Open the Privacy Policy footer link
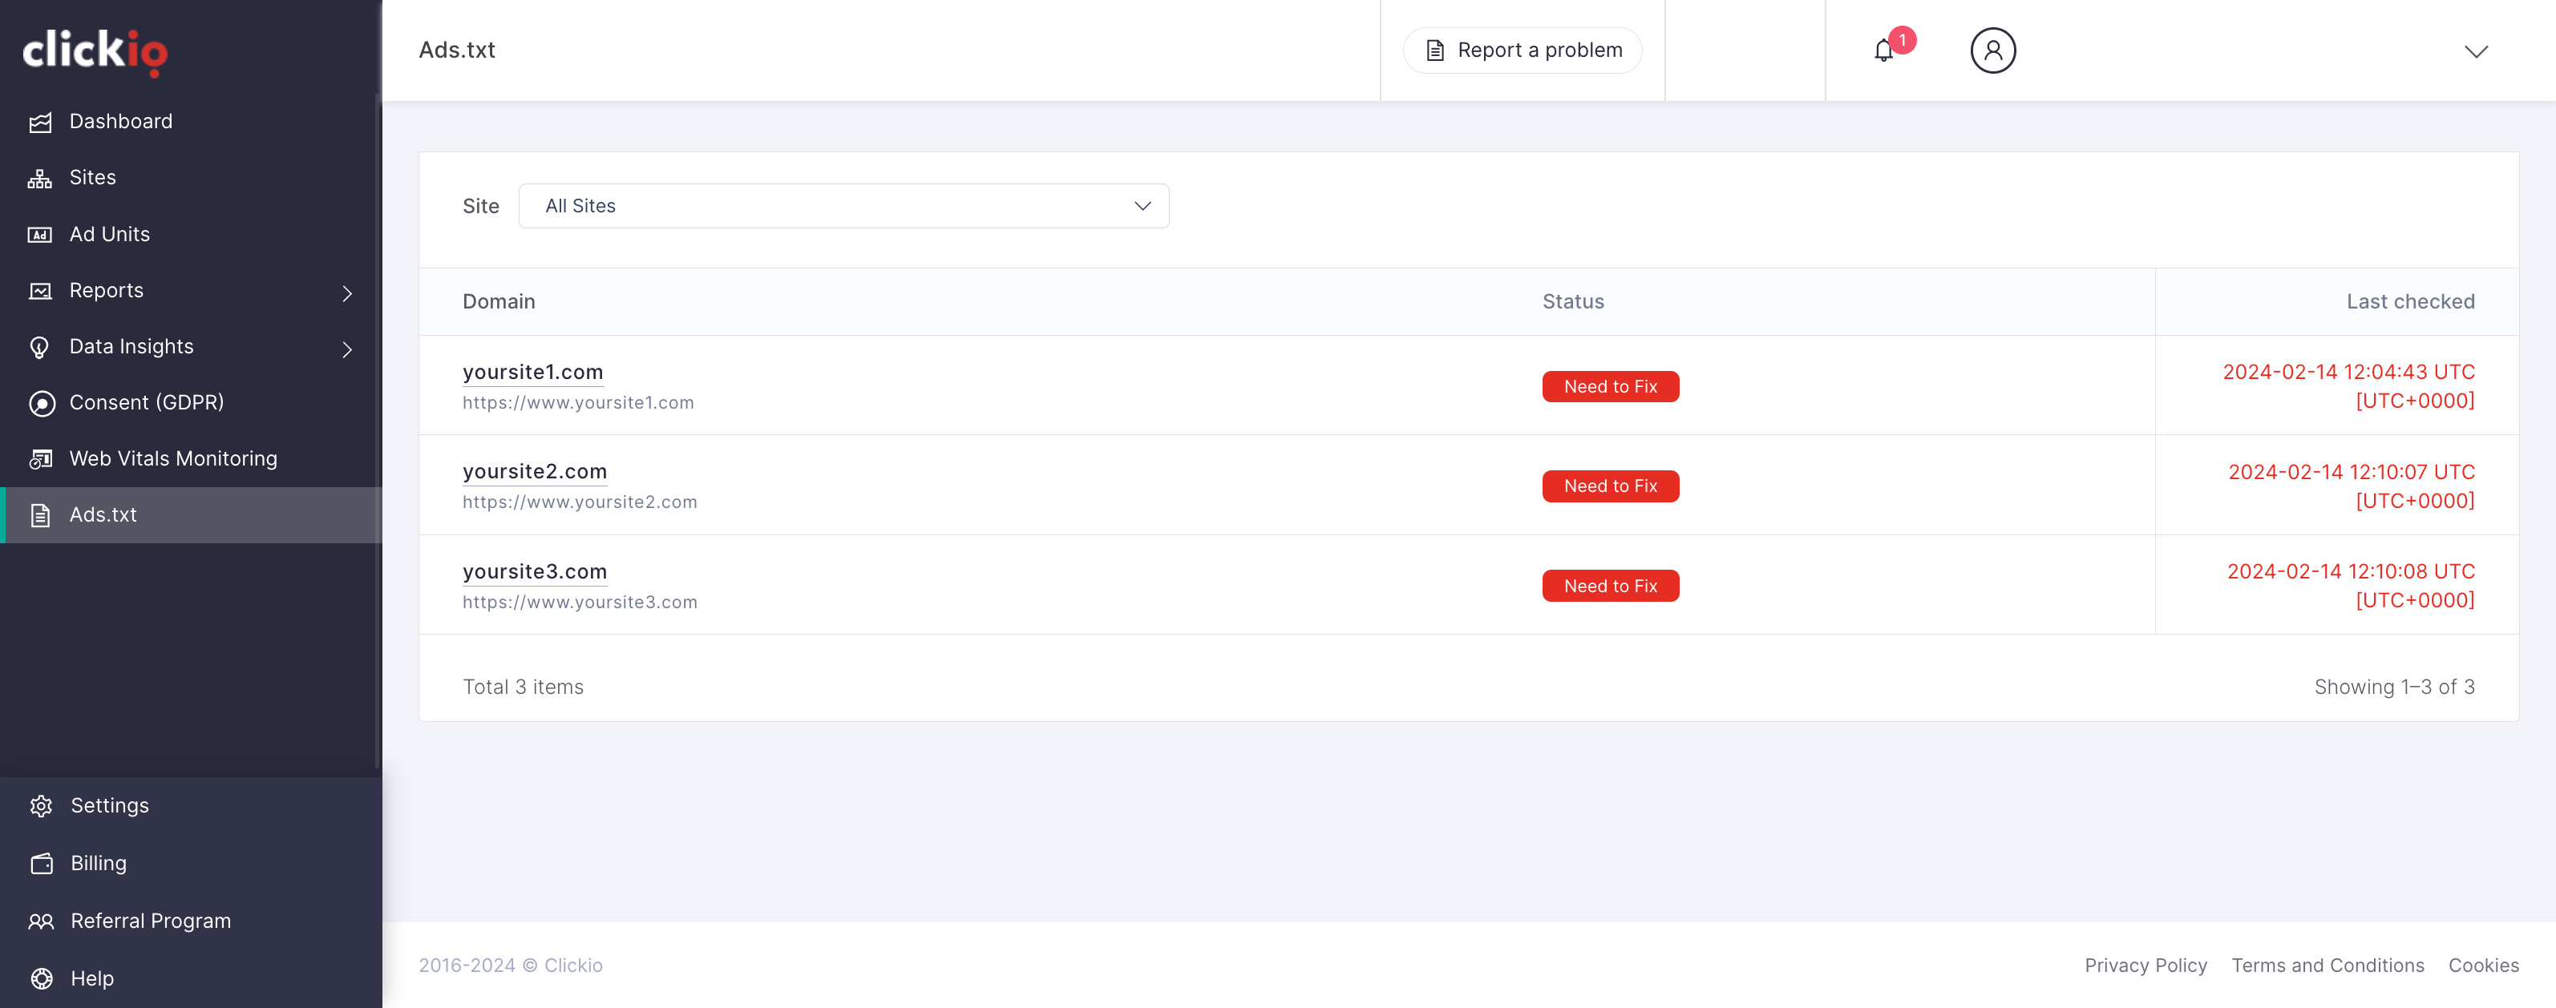 [x=2146, y=966]
